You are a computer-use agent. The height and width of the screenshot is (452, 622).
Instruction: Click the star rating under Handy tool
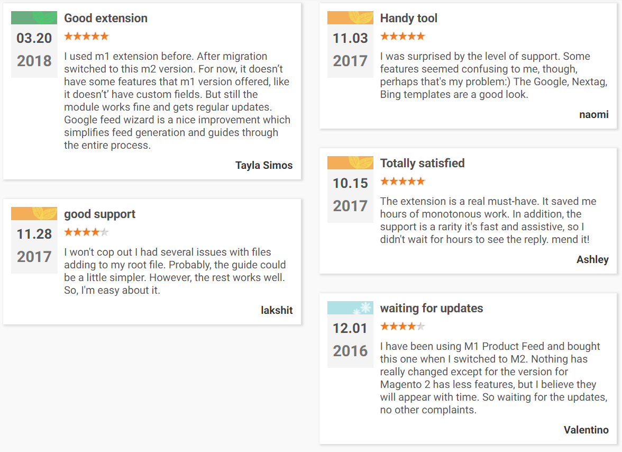[x=403, y=37]
